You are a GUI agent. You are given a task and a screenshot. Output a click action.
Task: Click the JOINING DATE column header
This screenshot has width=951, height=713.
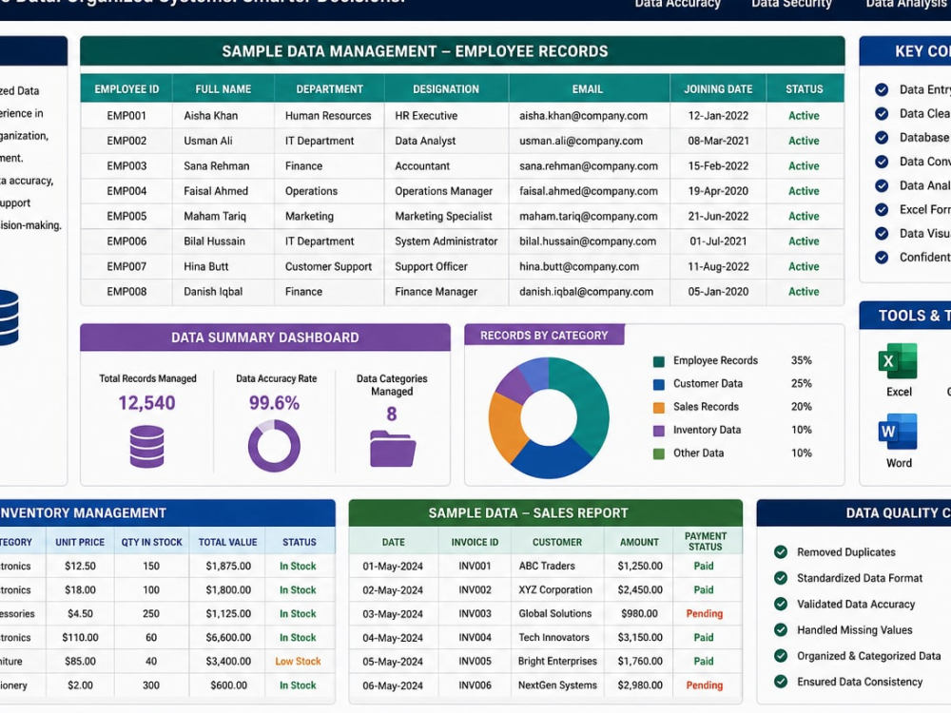click(x=718, y=89)
